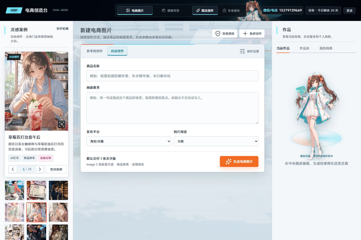
Task: Open the 我的风格 tab
Action: (x=326, y=48)
